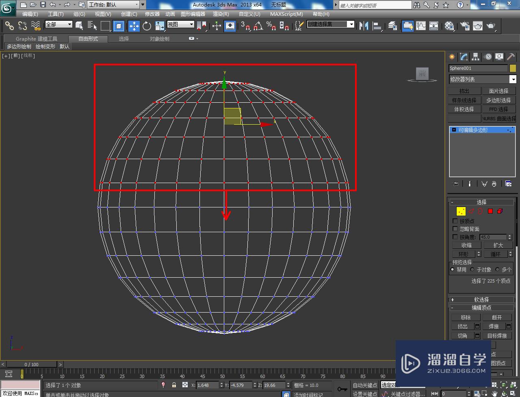Toggle the 忽略背面 checkbox
Viewport: 520px width, 397px height.
(455, 229)
